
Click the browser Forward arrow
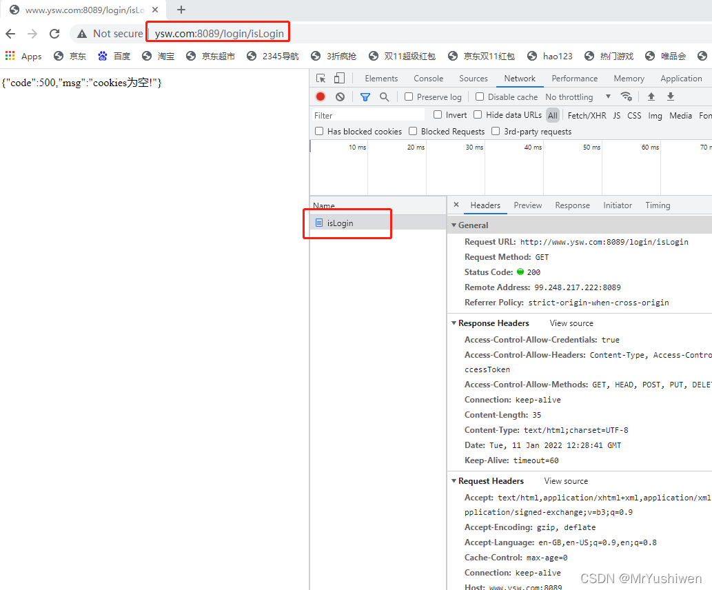(x=32, y=34)
